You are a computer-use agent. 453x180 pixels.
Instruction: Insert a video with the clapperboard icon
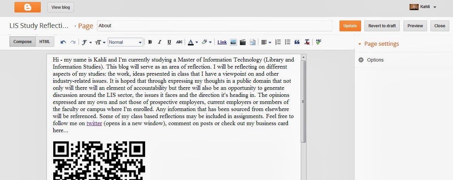coord(243,42)
